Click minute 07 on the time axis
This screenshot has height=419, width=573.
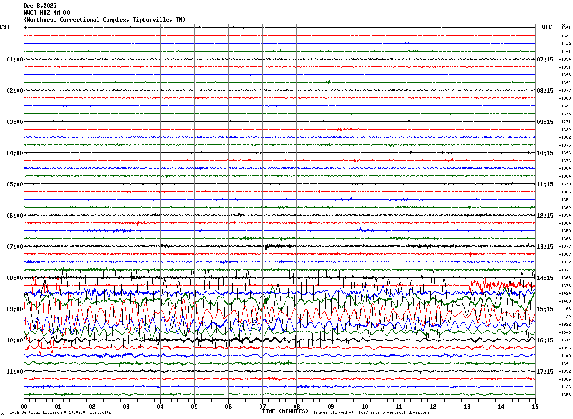pos(262,406)
